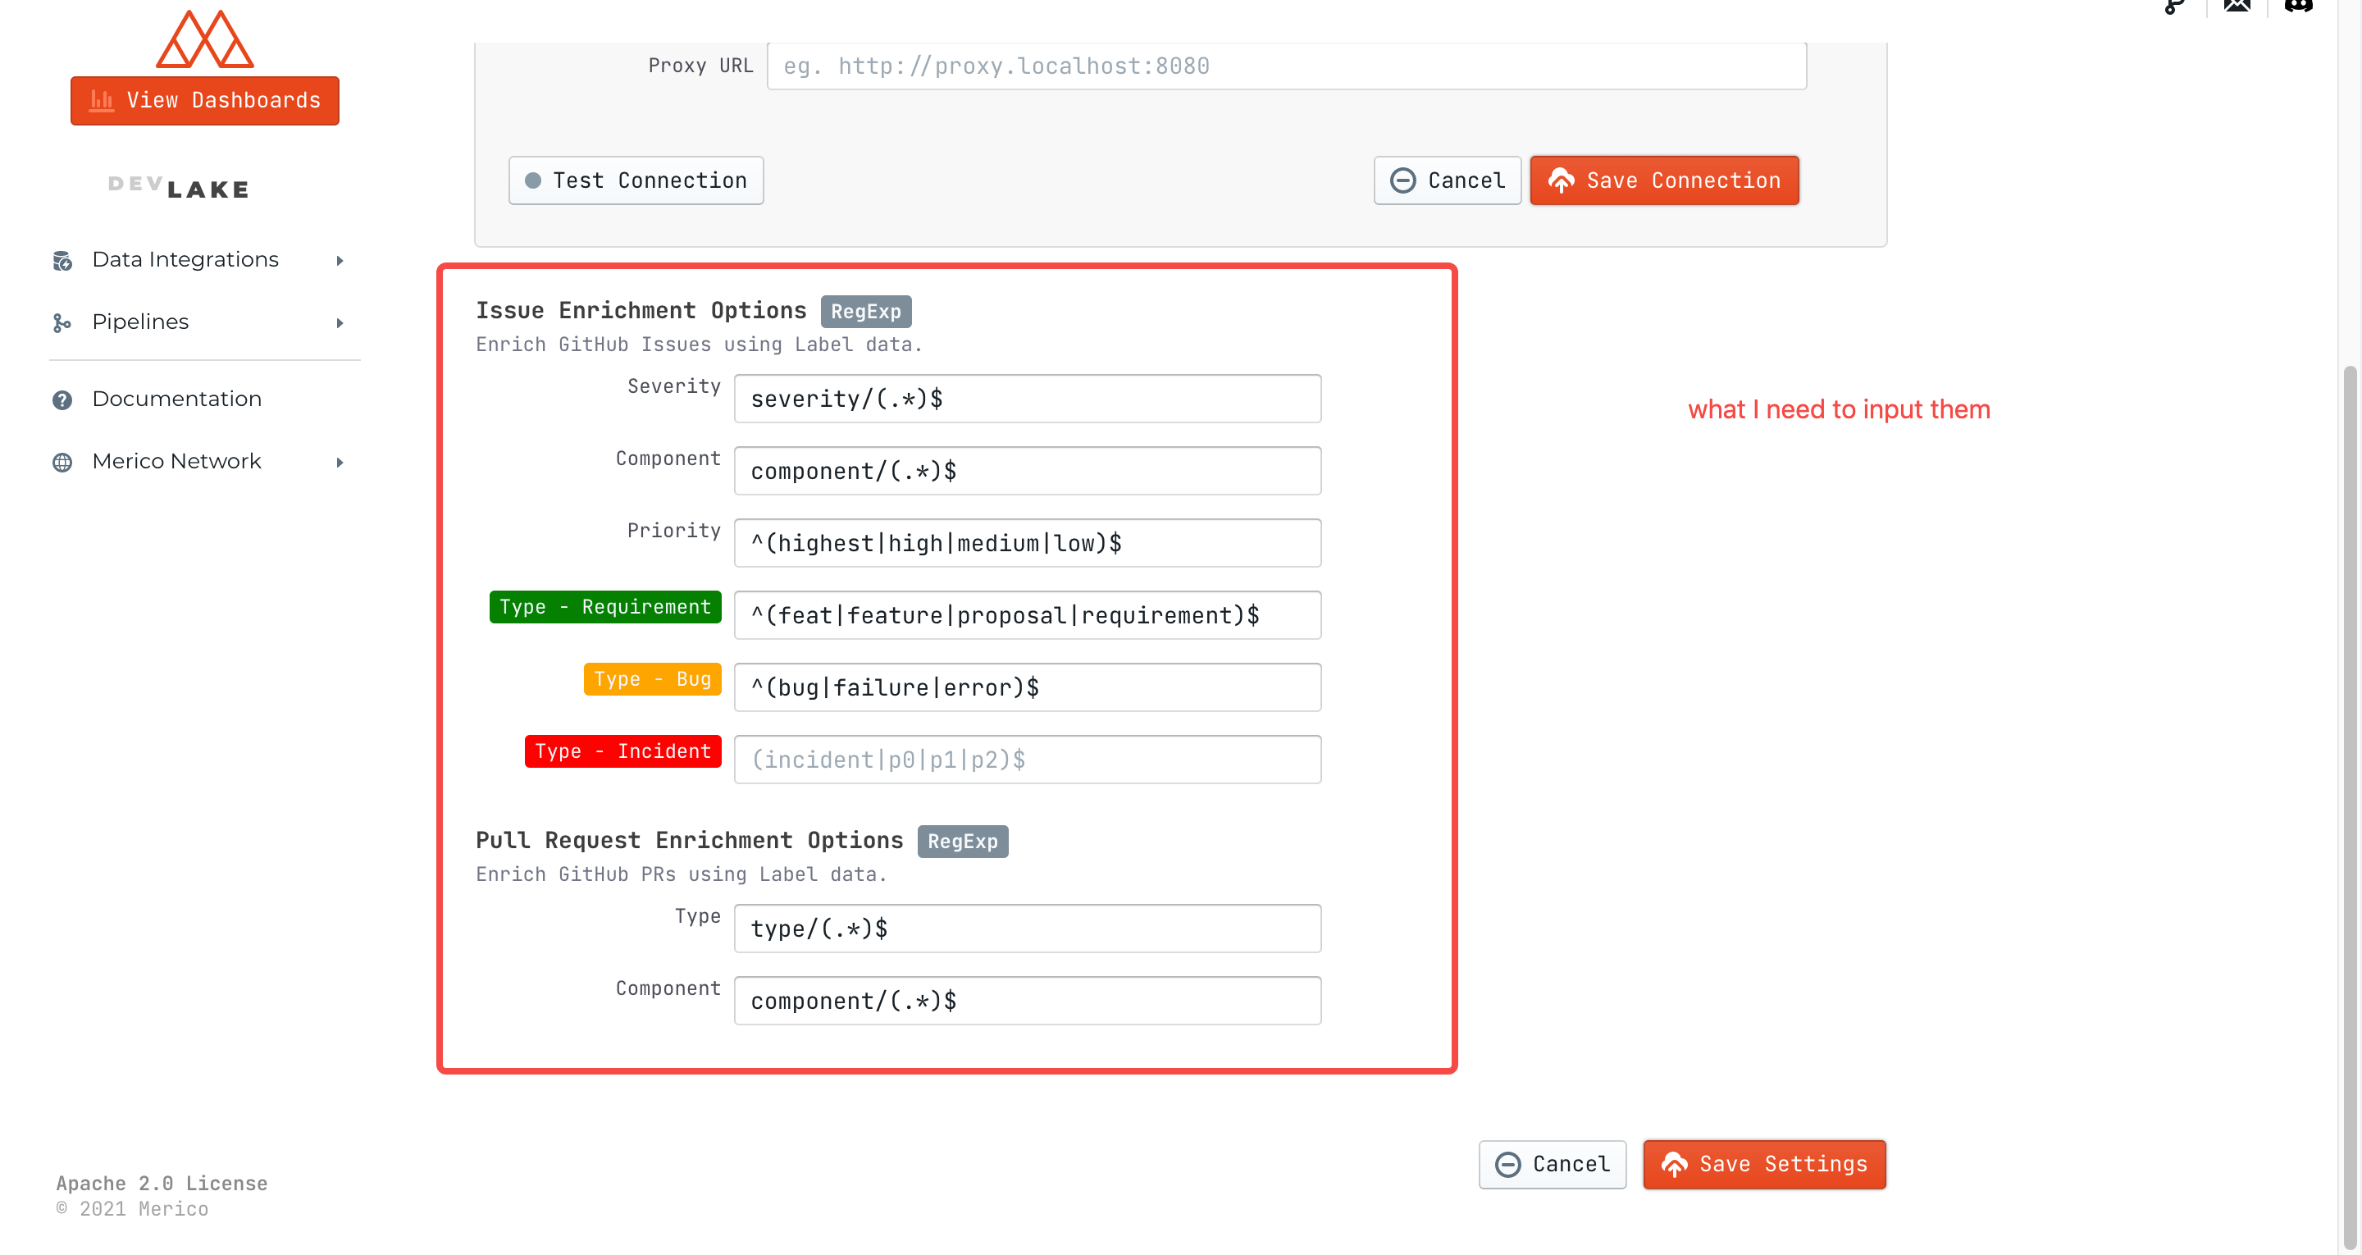
Task: Click the Merico Network globe icon
Action: 62,463
